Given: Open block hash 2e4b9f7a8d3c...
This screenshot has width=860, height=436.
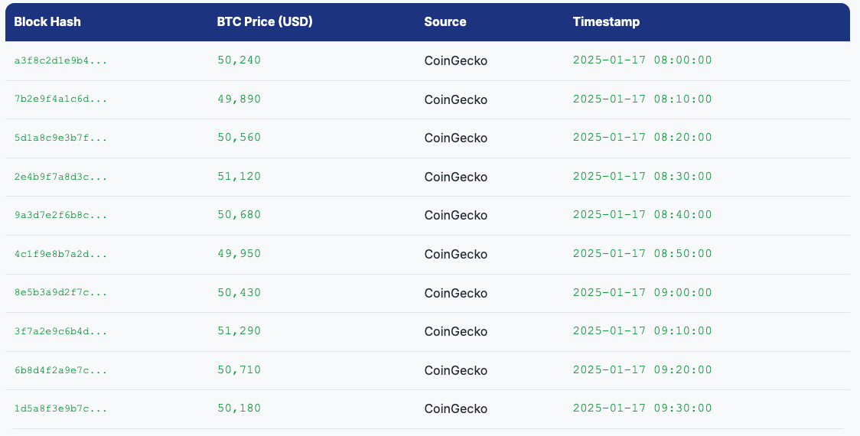Looking at the screenshot, I should click(x=60, y=177).
